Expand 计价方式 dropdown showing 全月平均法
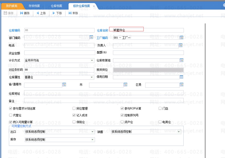Image resolution: width=225 pixels, height=158 pixels. (92, 60)
